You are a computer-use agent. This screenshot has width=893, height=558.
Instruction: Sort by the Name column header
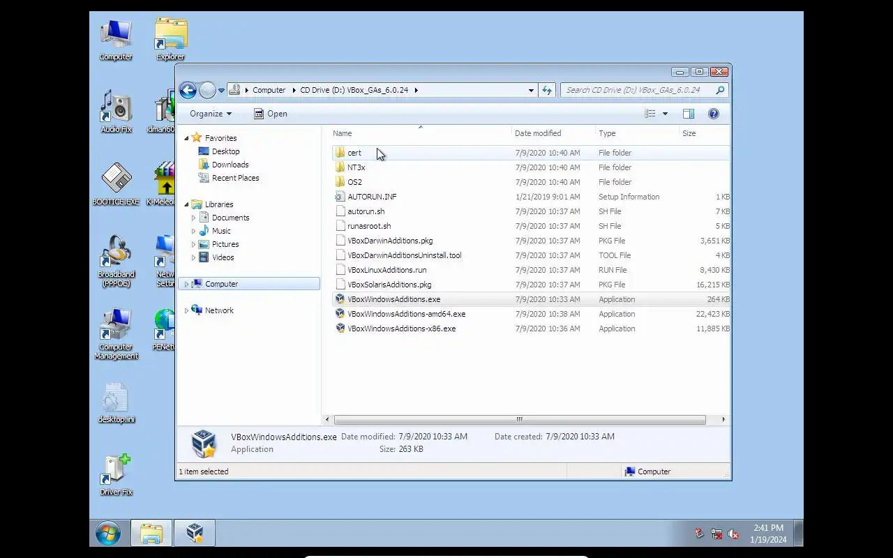[x=420, y=133]
